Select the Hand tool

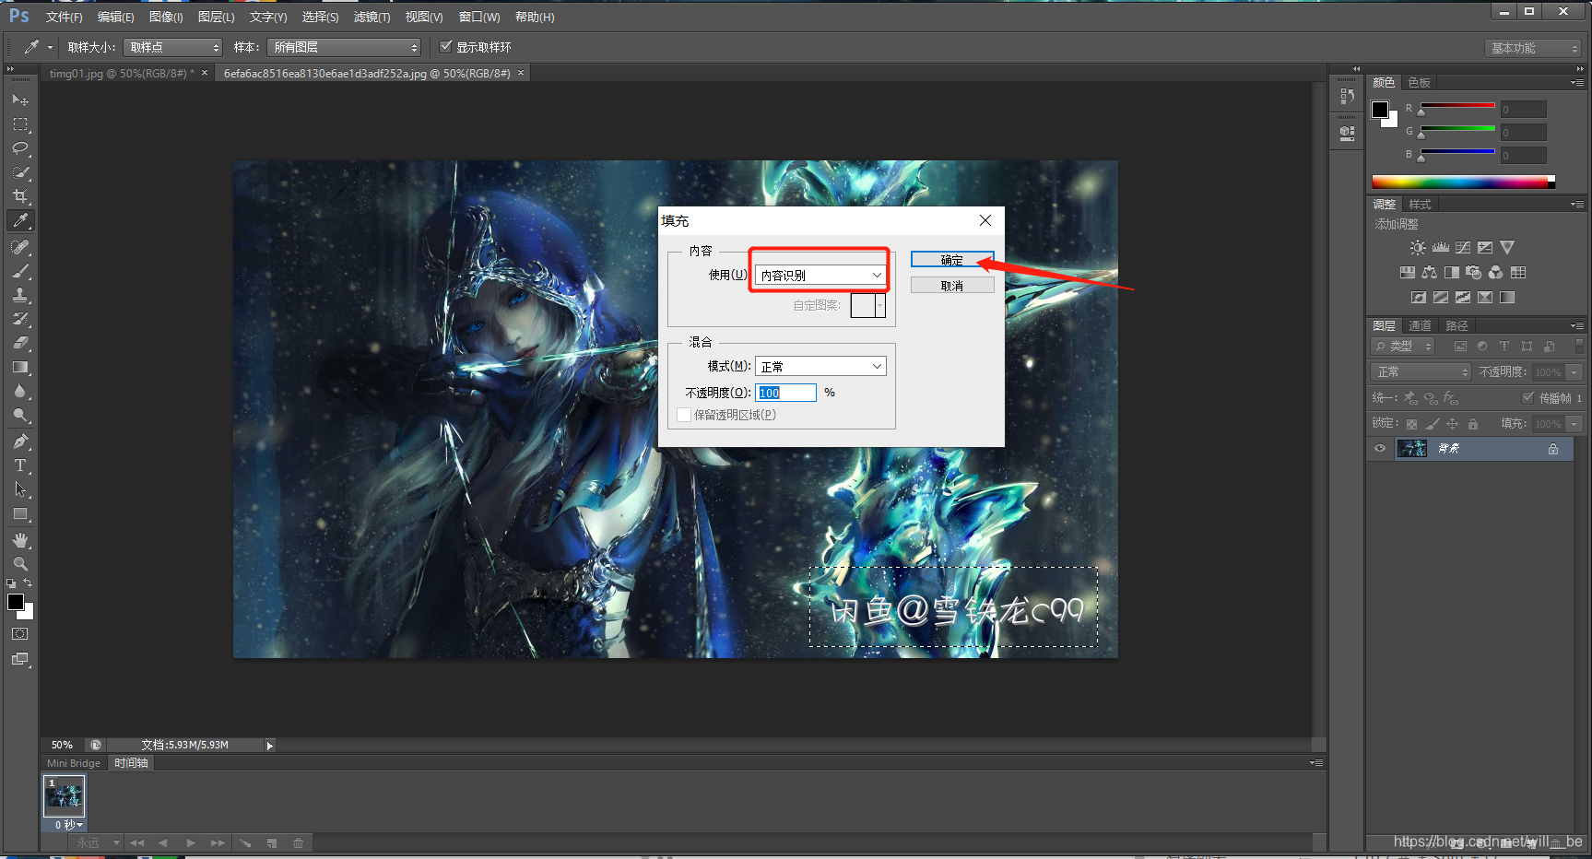coord(20,540)
